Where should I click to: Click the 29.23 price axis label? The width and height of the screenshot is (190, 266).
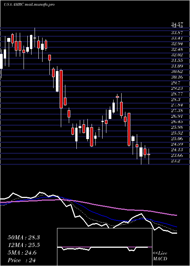[177, 89]
